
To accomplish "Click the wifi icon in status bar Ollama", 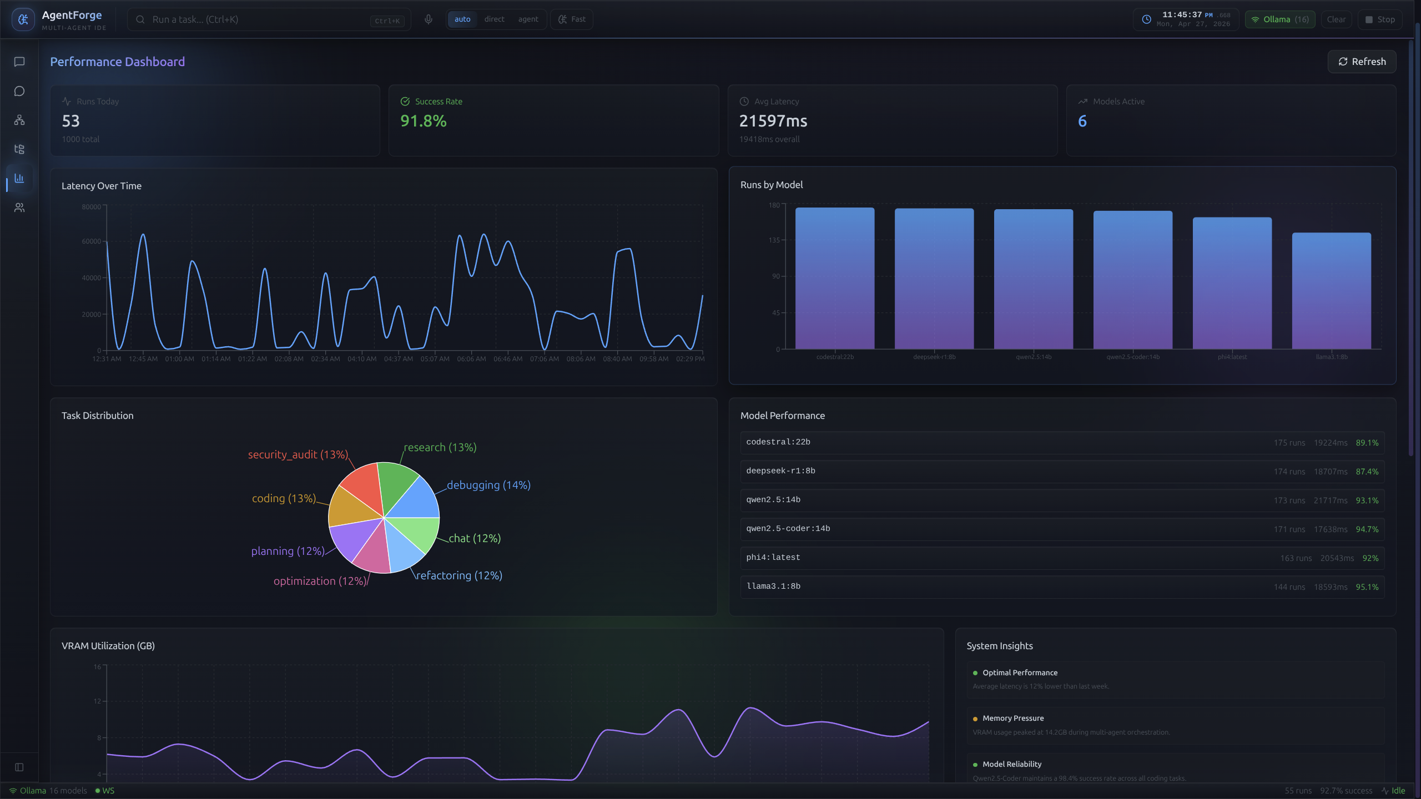I will [13, 791].
